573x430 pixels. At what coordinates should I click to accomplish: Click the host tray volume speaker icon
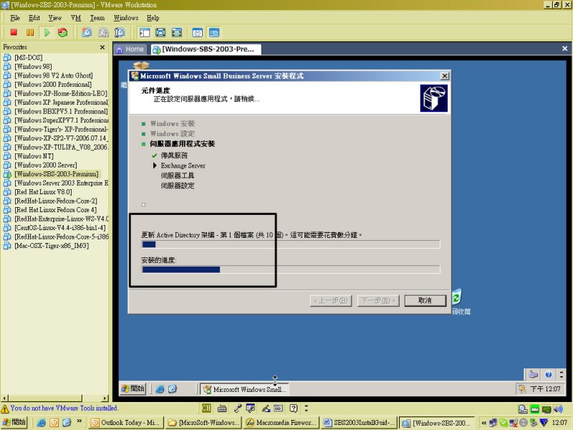tap(558, 408)
